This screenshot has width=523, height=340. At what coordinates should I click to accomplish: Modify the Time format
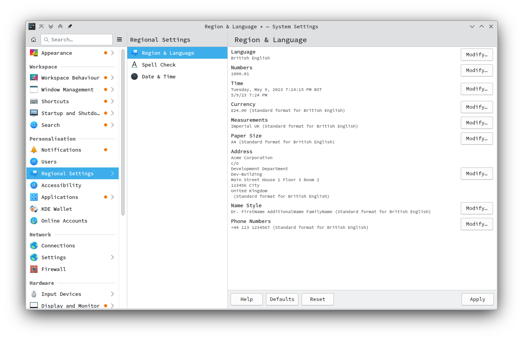click(x=477, y=89)
